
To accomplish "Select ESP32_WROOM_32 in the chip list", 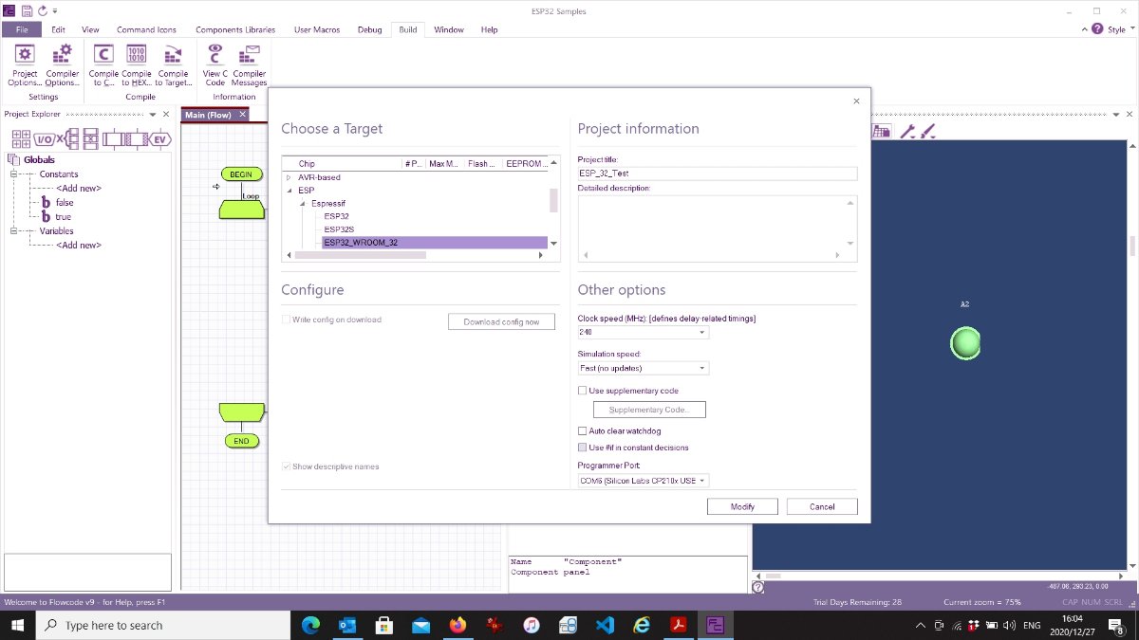I will coord(435,243).
